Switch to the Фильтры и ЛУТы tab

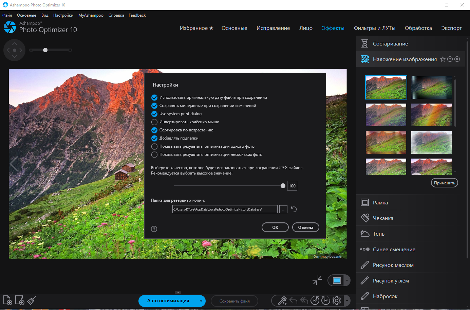375,28
